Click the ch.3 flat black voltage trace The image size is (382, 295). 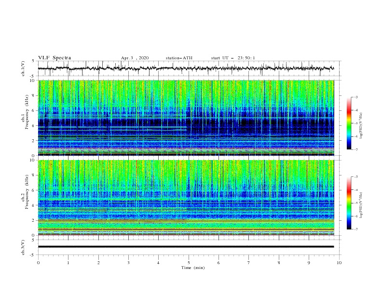pyautogui.click(x=186, y=247)
